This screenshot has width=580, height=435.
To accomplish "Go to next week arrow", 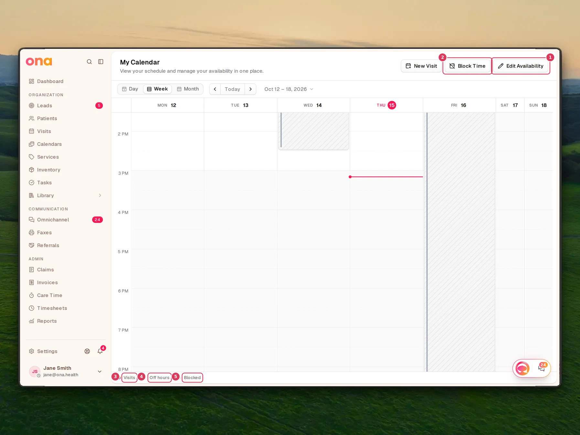I will click(251, 89).
